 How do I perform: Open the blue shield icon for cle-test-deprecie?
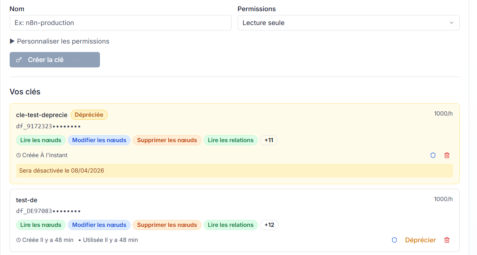[x=433, y=155]
